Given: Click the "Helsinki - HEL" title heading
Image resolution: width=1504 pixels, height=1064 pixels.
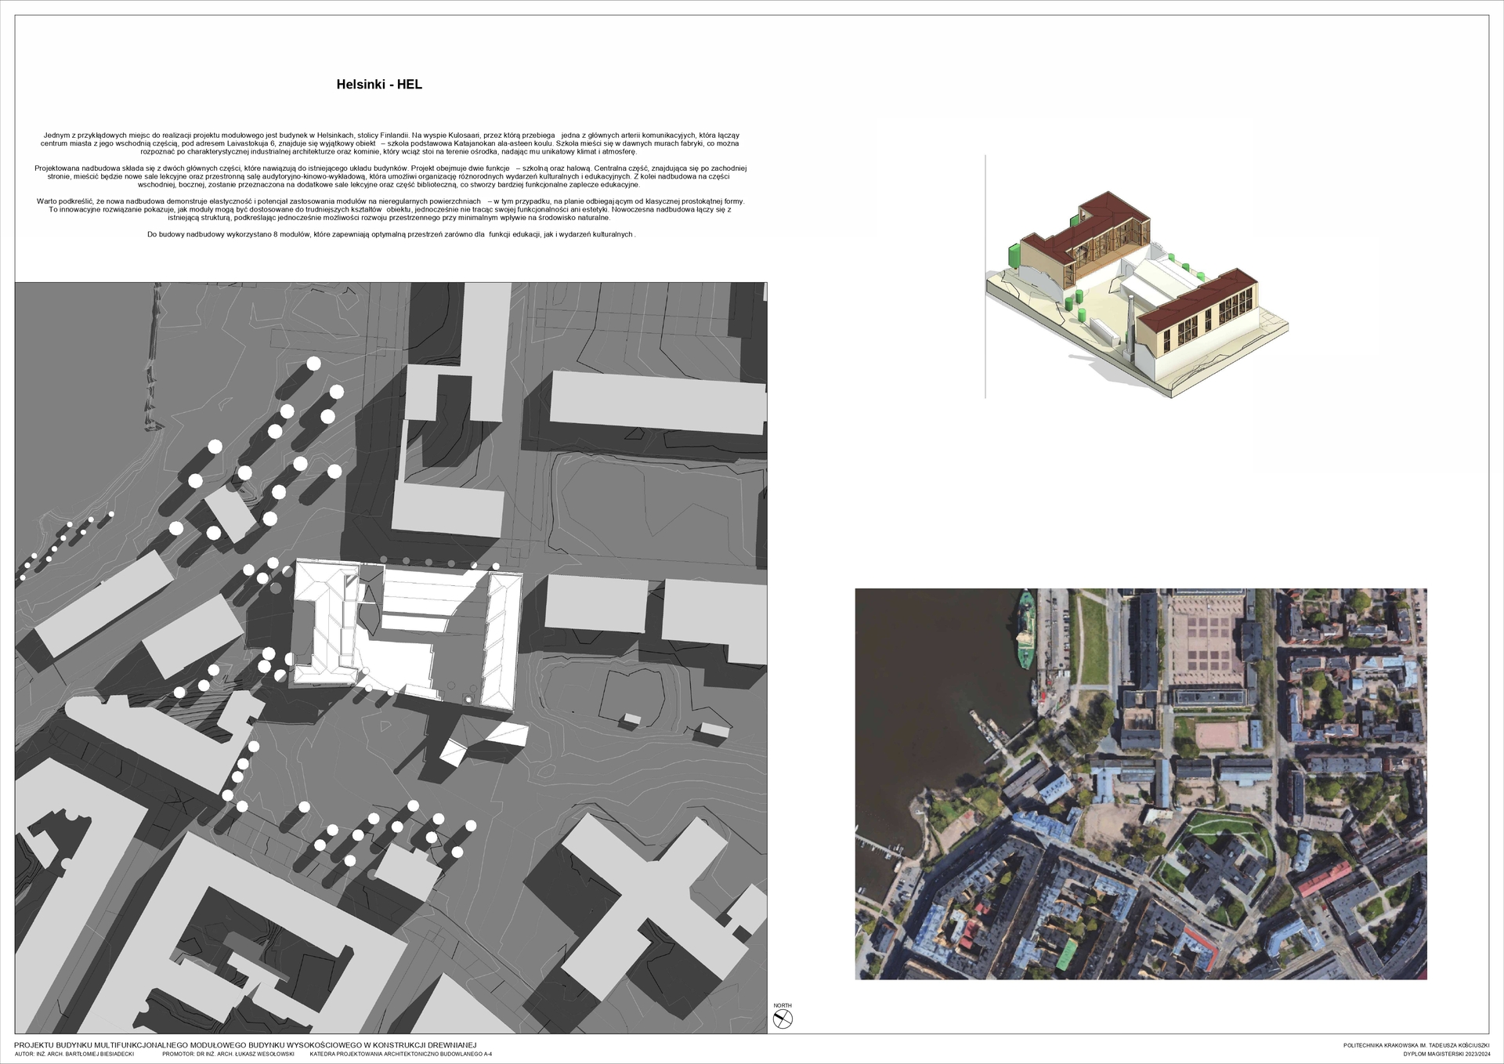Looking at the screenshot, I should (379, 85).
